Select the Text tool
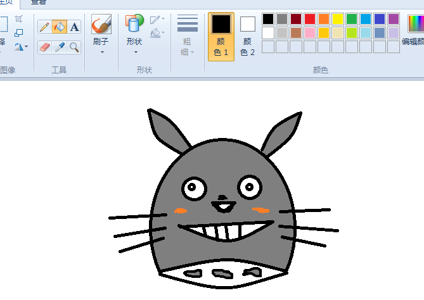The image size is (424, 300). (x=74, y=27)
